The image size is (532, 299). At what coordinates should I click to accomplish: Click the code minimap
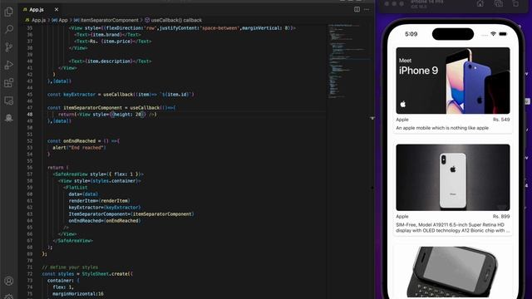coord(349,61)
